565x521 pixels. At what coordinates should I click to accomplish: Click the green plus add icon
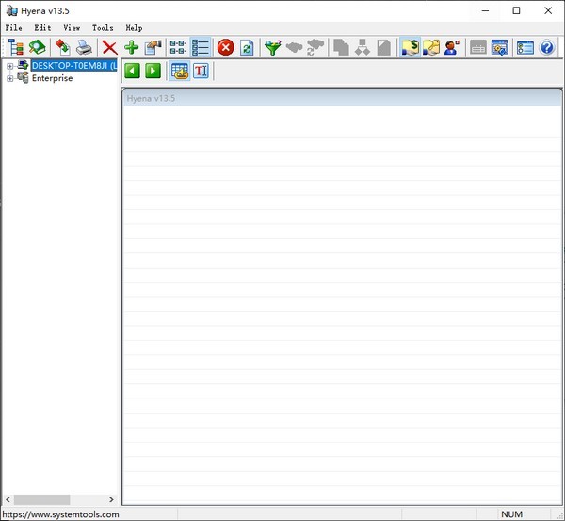[x=131, y=47]
